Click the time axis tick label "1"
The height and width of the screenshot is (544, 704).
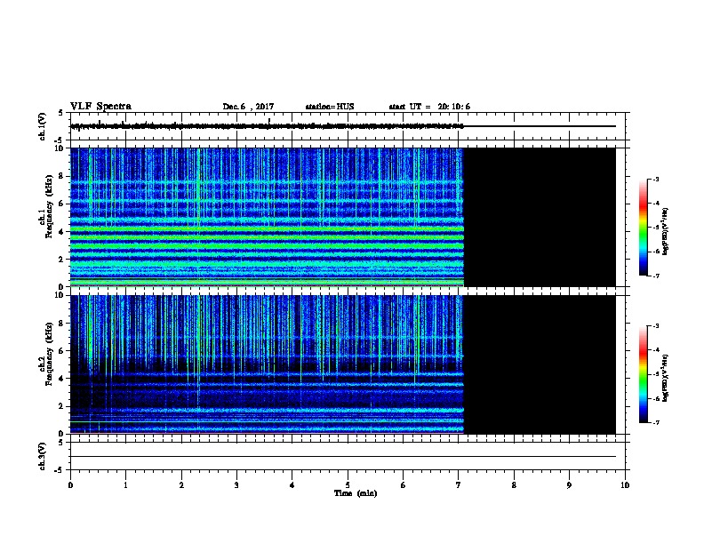(125, 484)
